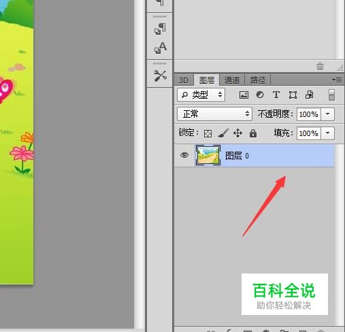The height and width of the screenshot is (332, 345).
Task: Lock transparent pixels
Action: 208,133
